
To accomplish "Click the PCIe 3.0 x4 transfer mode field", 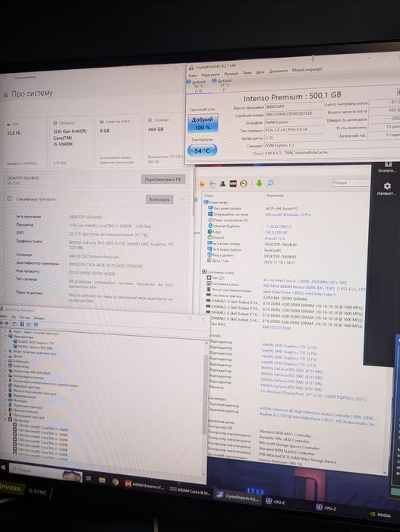I will point(294,130).
